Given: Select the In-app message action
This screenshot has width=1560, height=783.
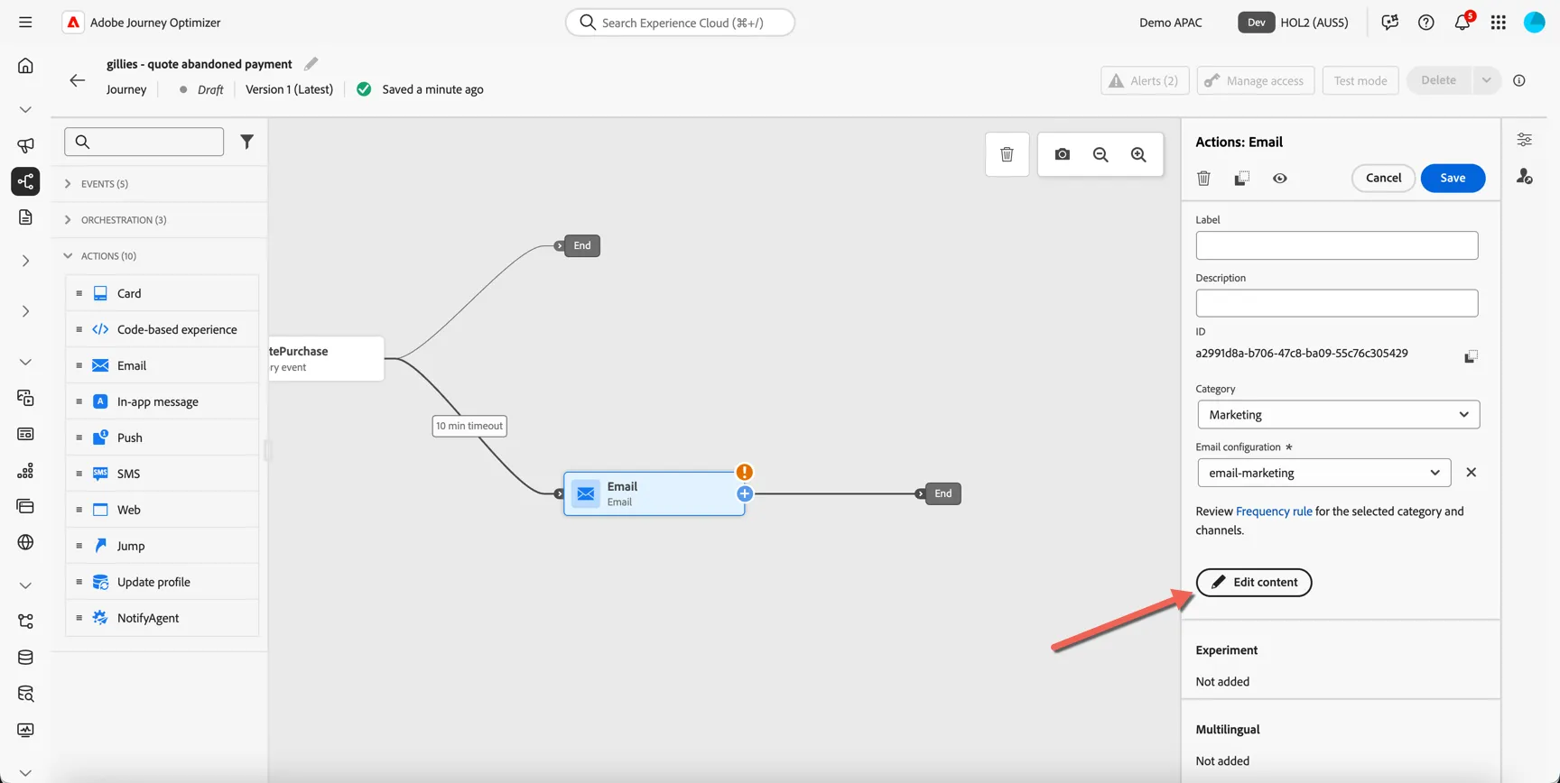Looking at the screenshot, I should [162, 401].
